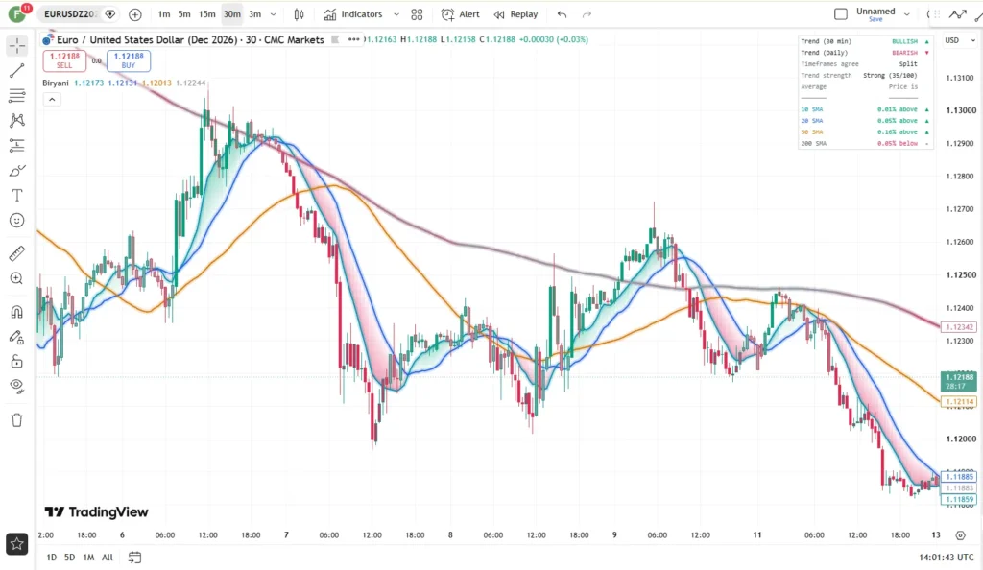Toggle stay in drawing mode

click(17, 337)
